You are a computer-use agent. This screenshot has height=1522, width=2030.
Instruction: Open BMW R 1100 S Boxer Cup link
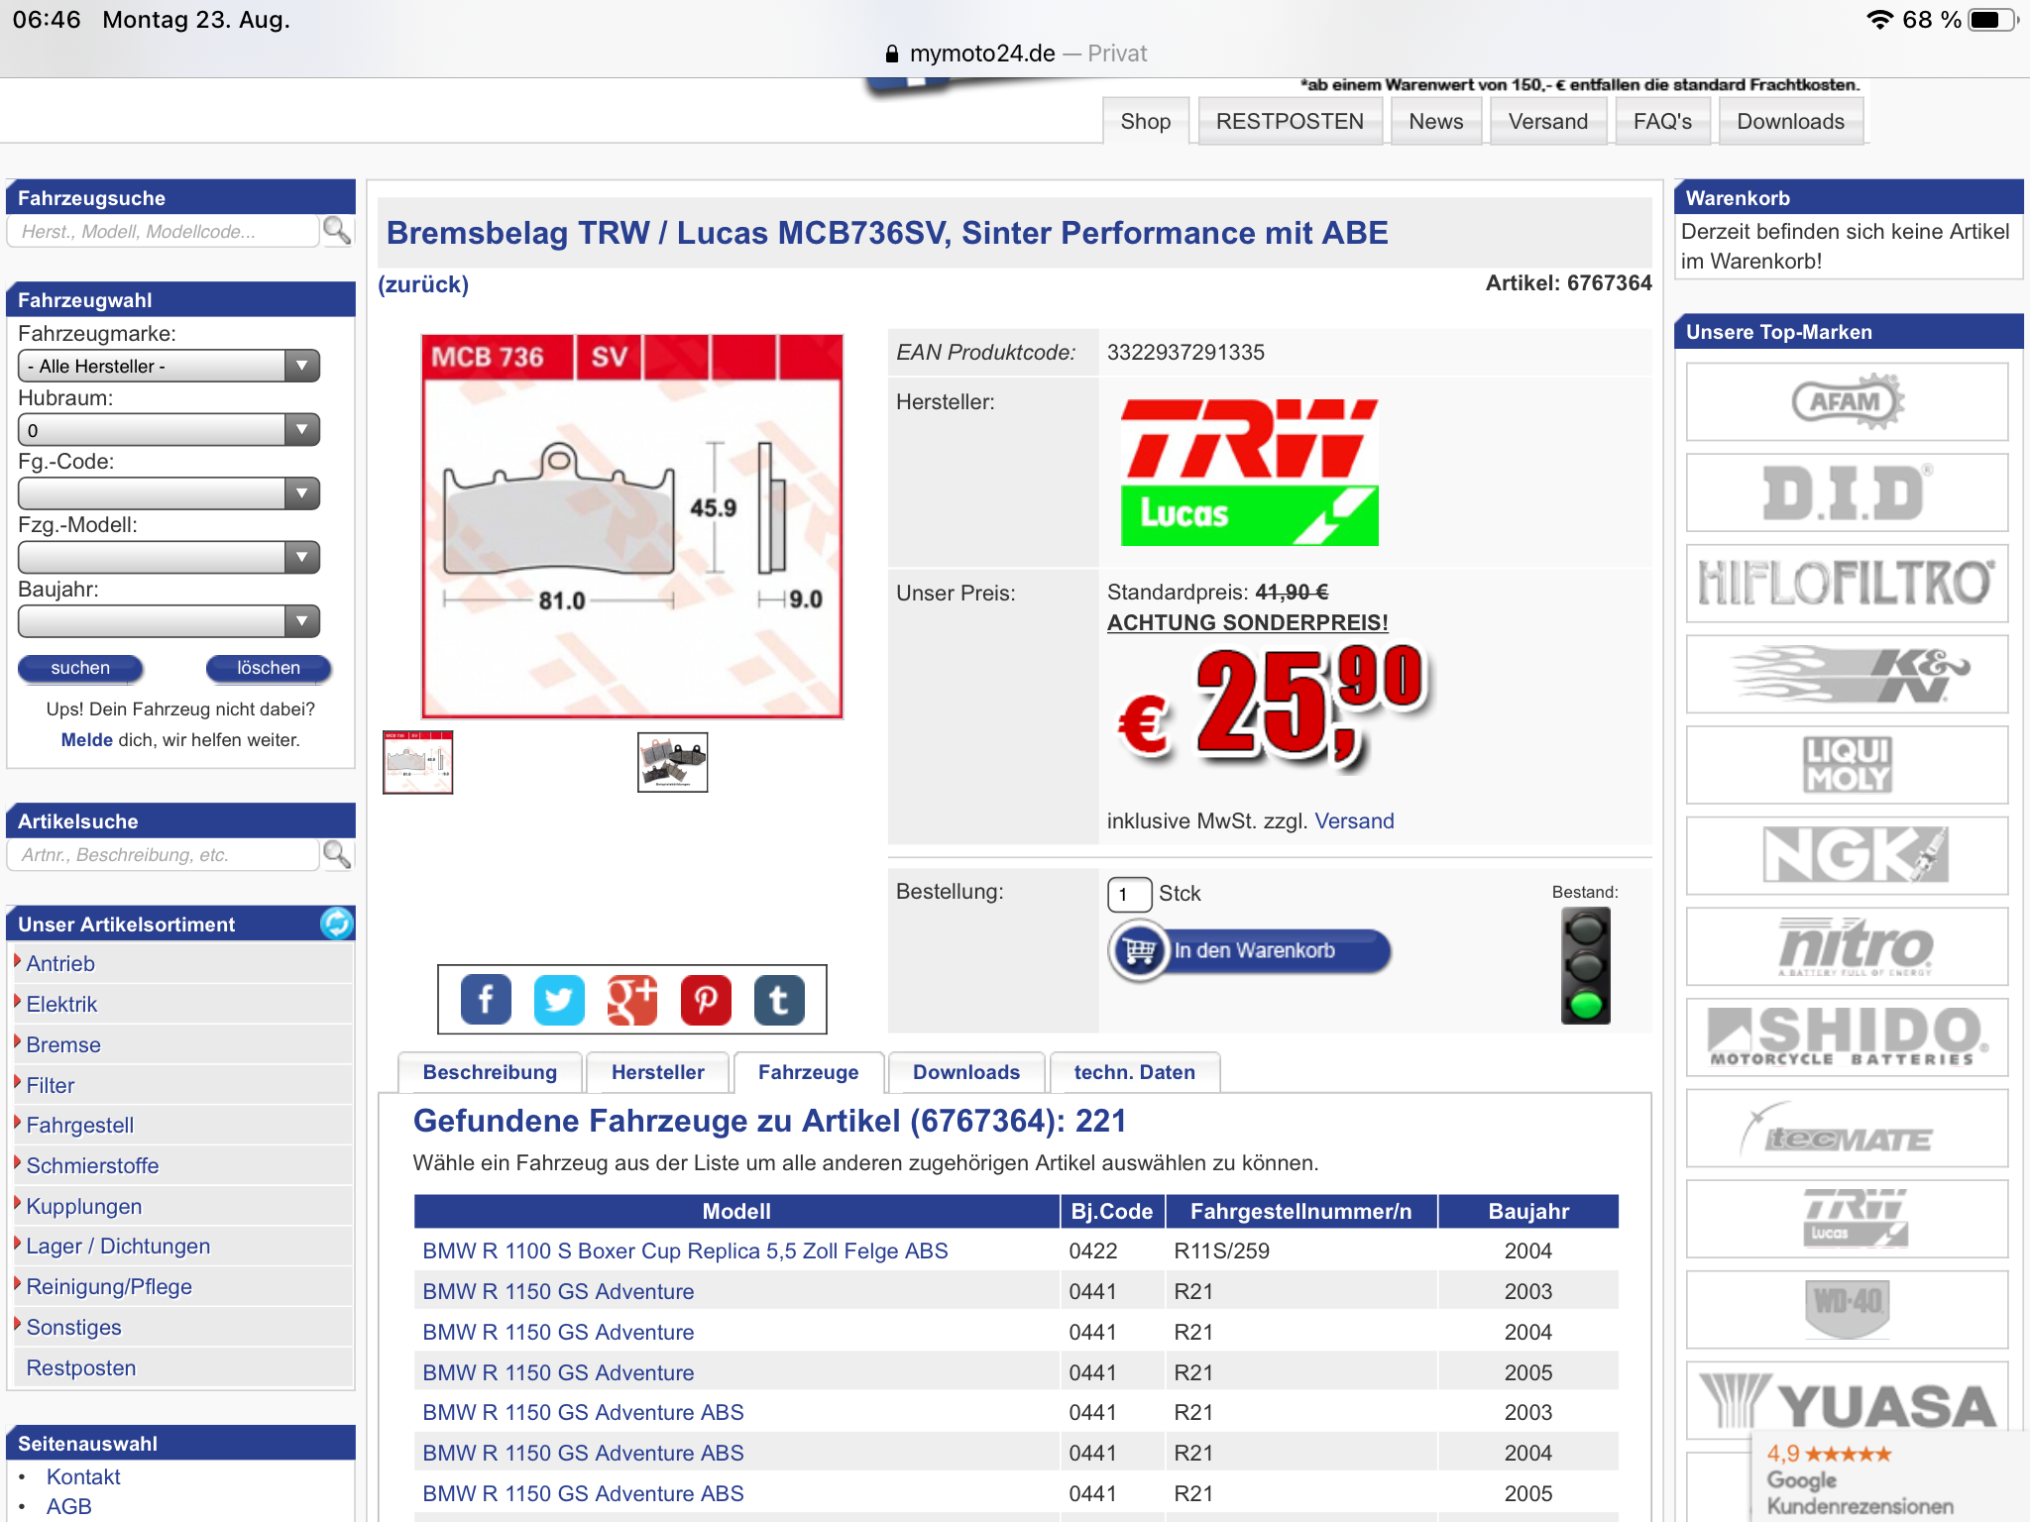pos(685,1250)
